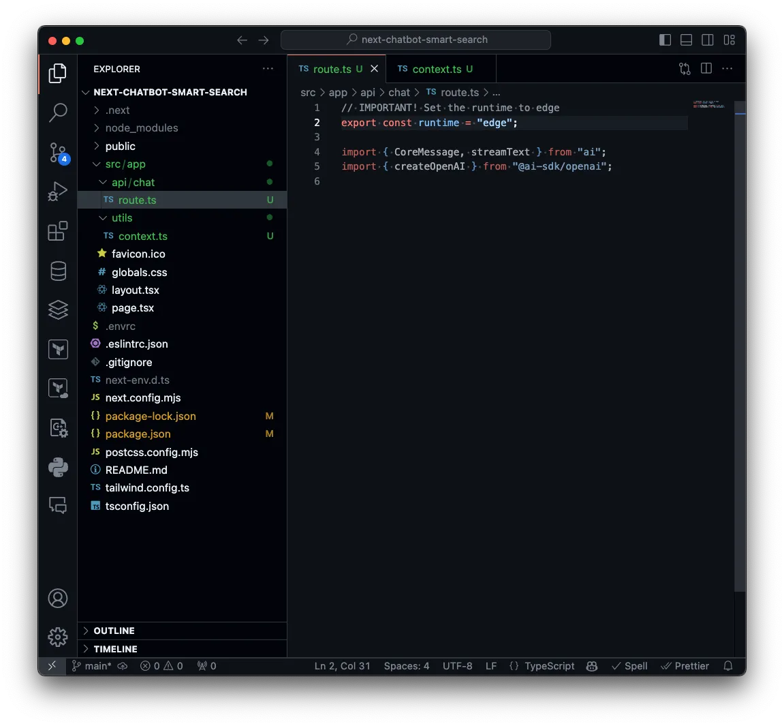Open Source Control view with 4 badge

click(59, 152)
